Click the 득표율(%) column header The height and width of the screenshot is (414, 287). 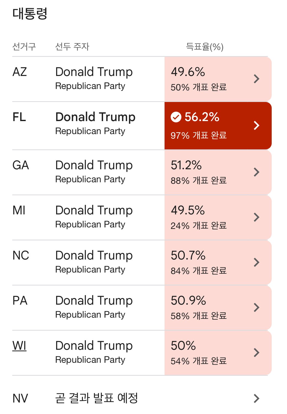tap(205, 47)
